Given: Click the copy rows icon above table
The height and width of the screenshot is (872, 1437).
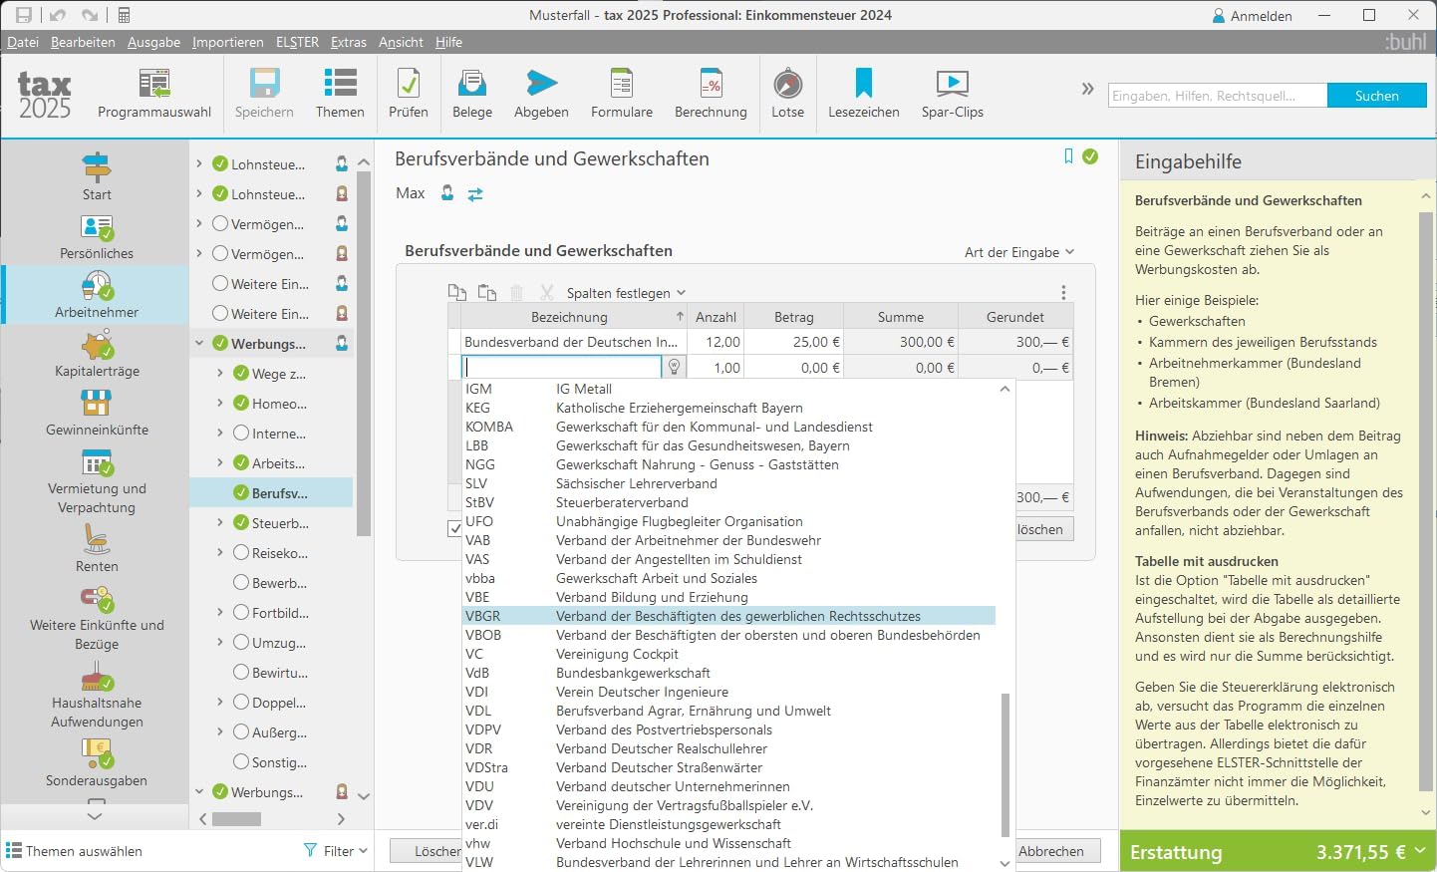Looking at the screenshot, I should pyautogui.click(x=457, y=292).
